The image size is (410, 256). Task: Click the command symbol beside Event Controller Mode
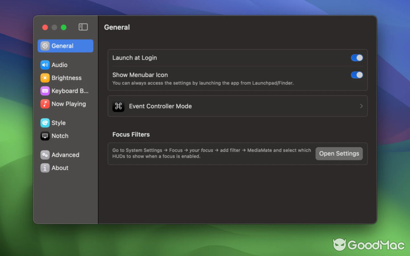pos(118,106)
